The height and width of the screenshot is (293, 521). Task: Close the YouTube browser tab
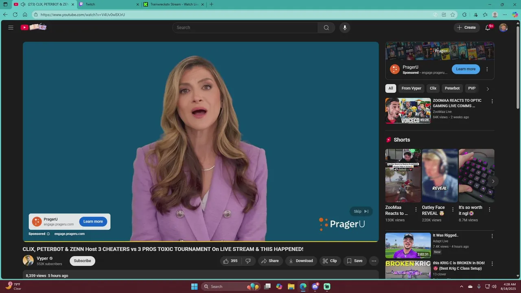click(73, 4)
